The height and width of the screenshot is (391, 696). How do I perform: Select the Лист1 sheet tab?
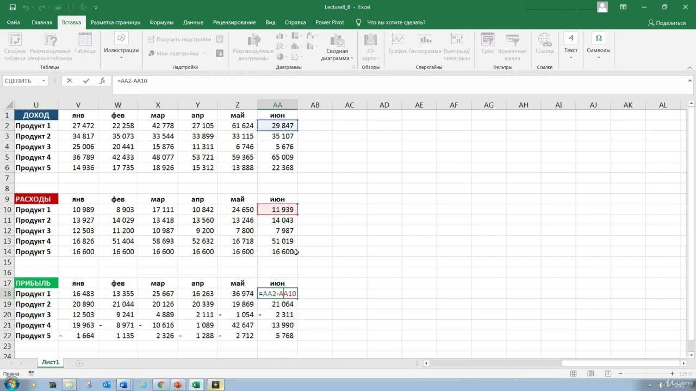pyautogui.click(x=51, y=362)
